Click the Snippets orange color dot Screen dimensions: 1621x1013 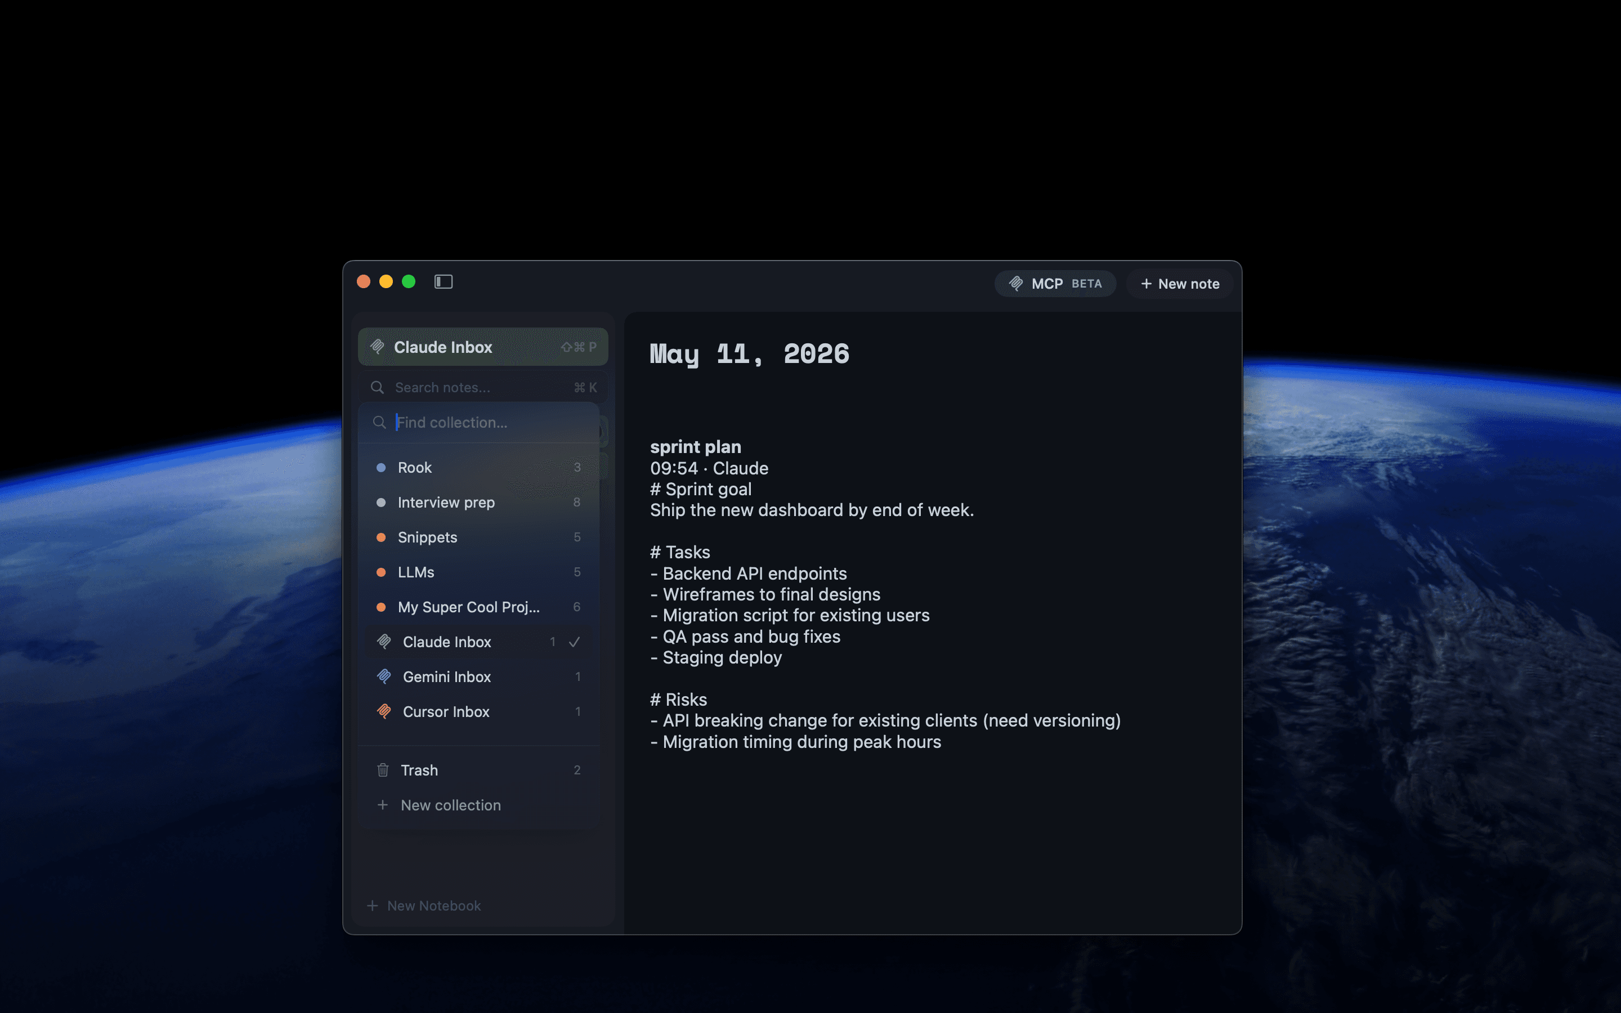click(381, 537)
